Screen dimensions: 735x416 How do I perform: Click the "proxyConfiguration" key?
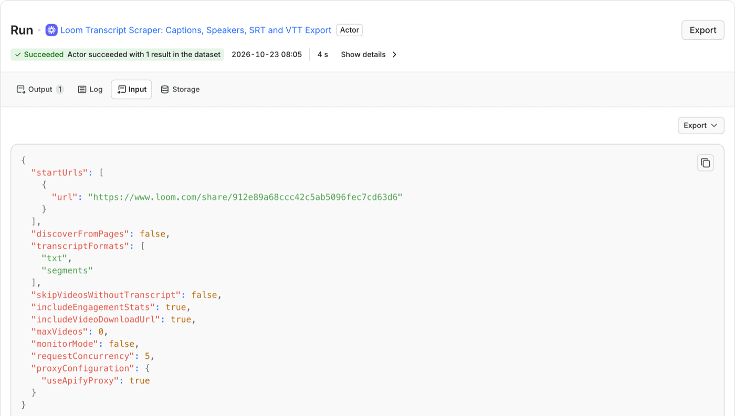pos(83,368)
